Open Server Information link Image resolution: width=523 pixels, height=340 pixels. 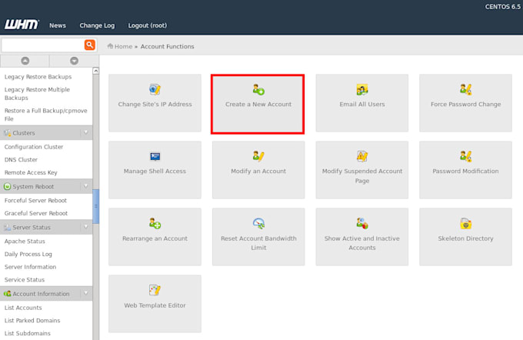click(x=30, y=267)
